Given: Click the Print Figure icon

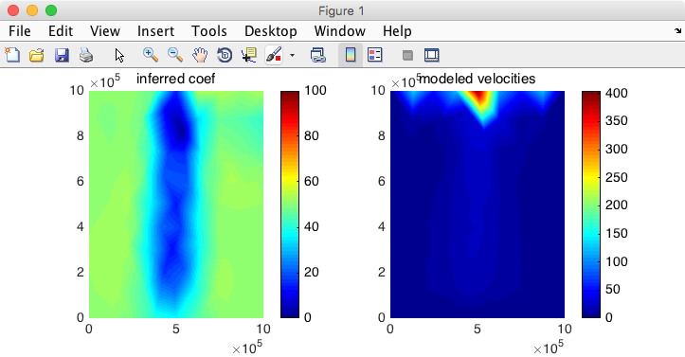Looking at the screenshot, I should [x=86, y=55].
